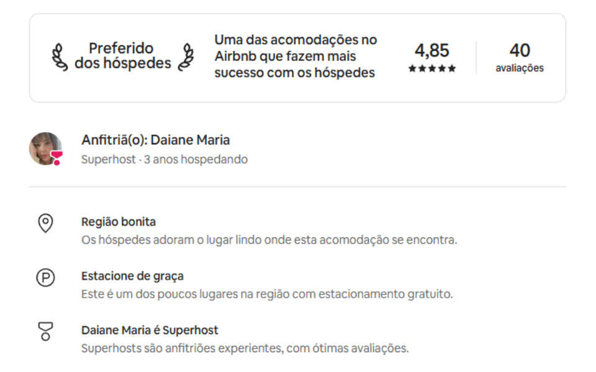Click the free parking description text
Image resolution: width=596 pixels, height=372 pixels.
pyautogui.click(x=267, y=294)
